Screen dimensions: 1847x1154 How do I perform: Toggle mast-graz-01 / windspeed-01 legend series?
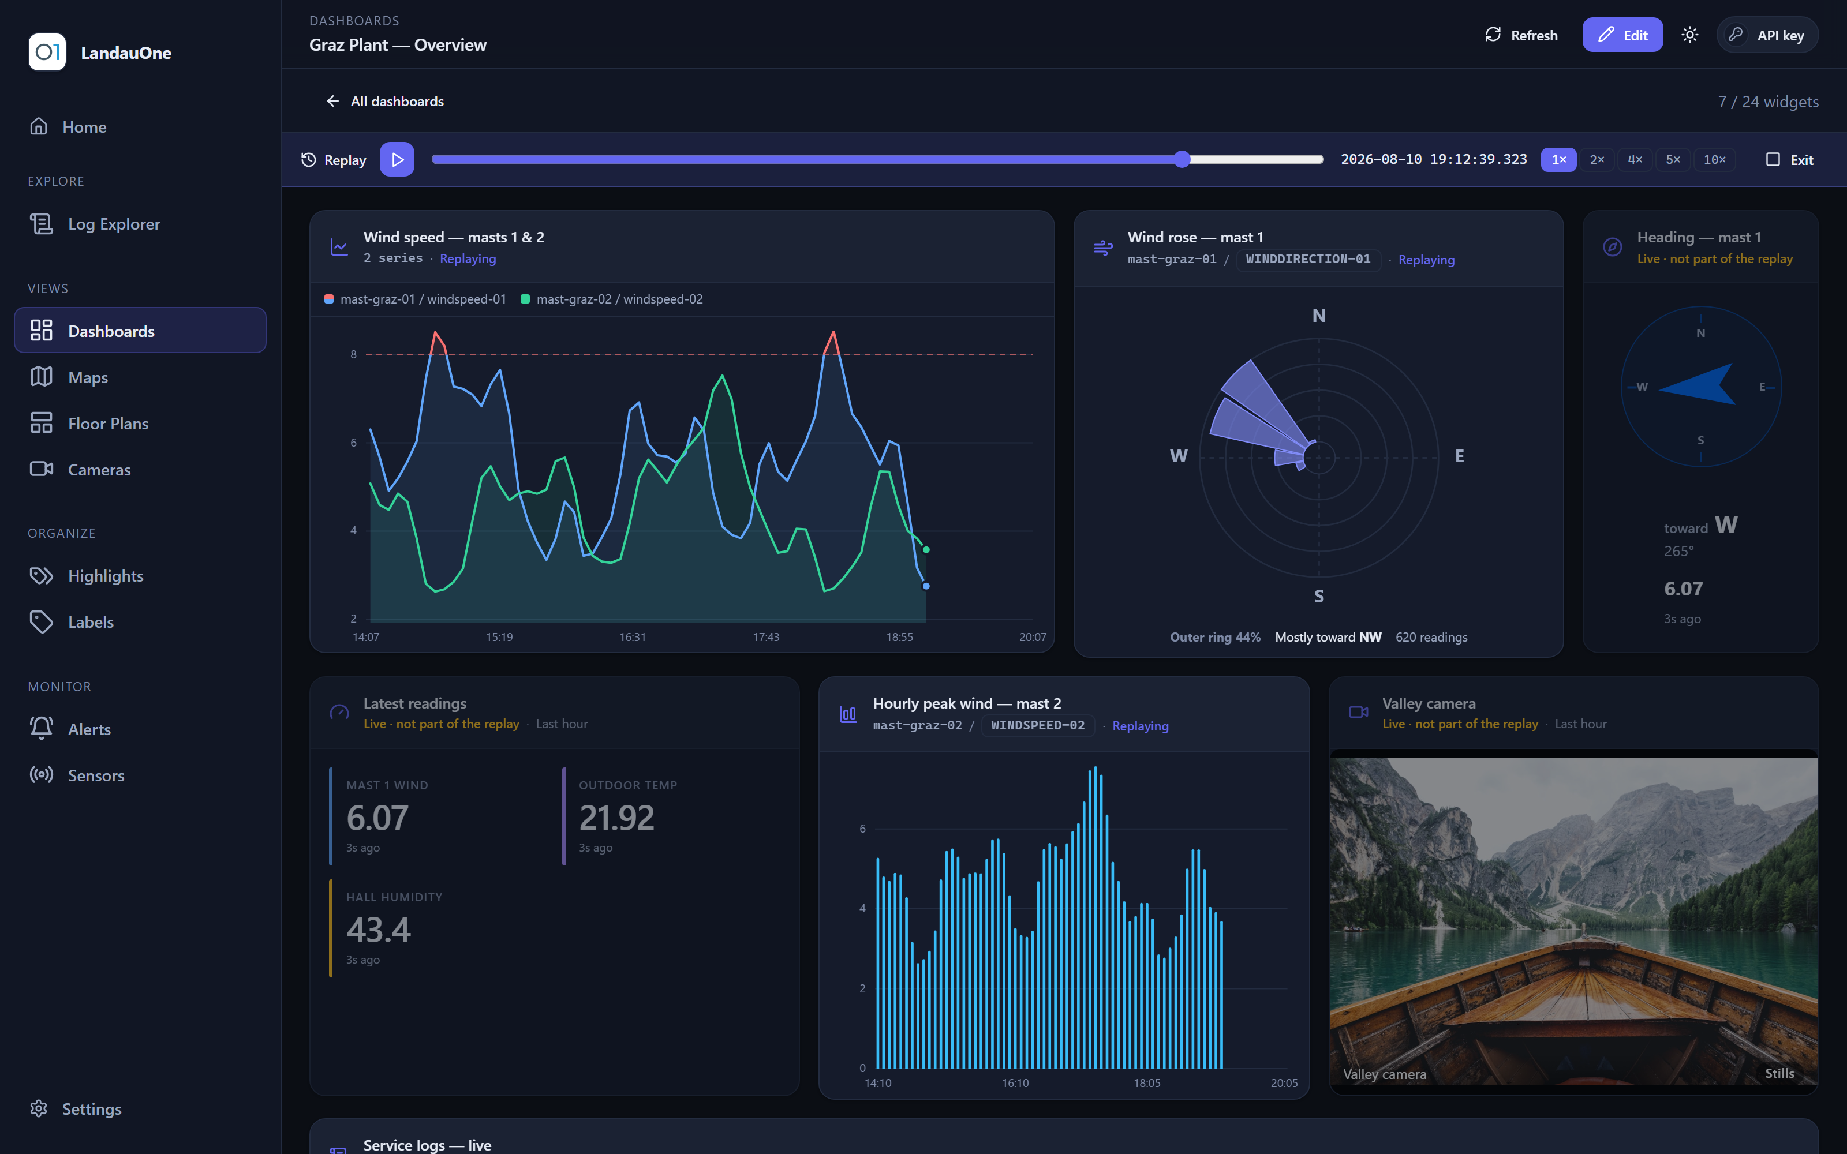415,299
